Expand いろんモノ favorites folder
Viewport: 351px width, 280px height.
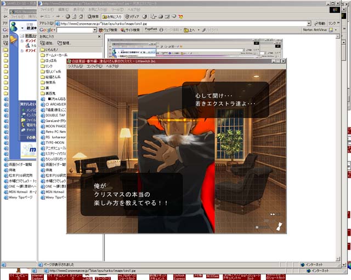[x=71, y=50]
